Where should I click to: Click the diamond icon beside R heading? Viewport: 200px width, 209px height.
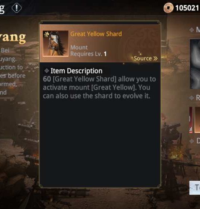pyautogui.click(x=191, y=98)
